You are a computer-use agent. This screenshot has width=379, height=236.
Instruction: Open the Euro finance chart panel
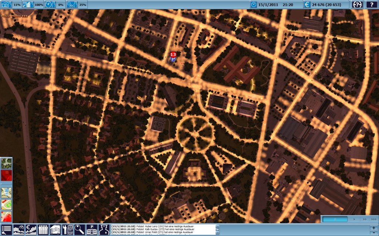pyautogui.click(x=31, y=229)
